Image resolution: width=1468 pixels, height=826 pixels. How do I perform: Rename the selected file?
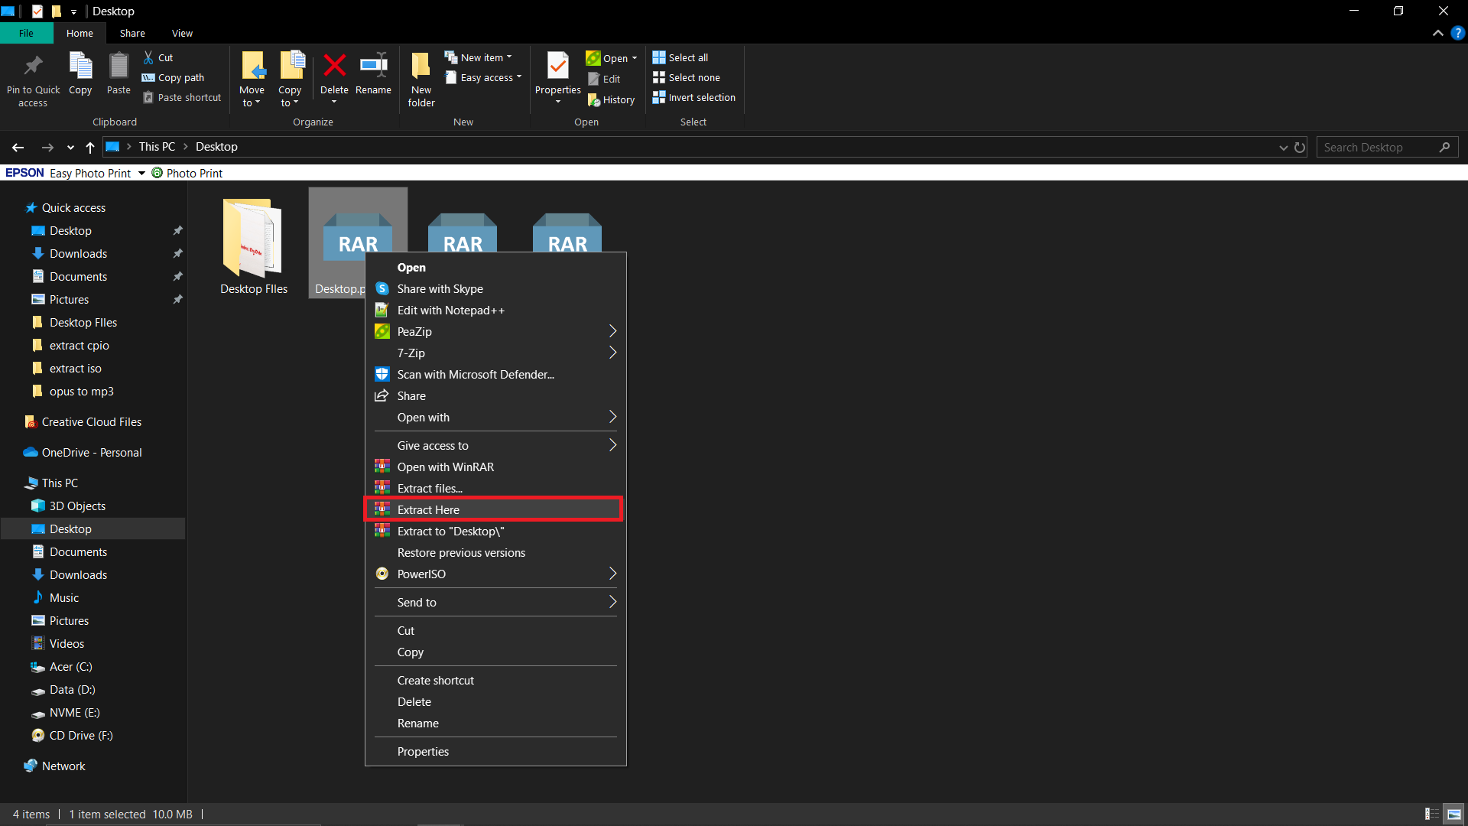[373, 76]
